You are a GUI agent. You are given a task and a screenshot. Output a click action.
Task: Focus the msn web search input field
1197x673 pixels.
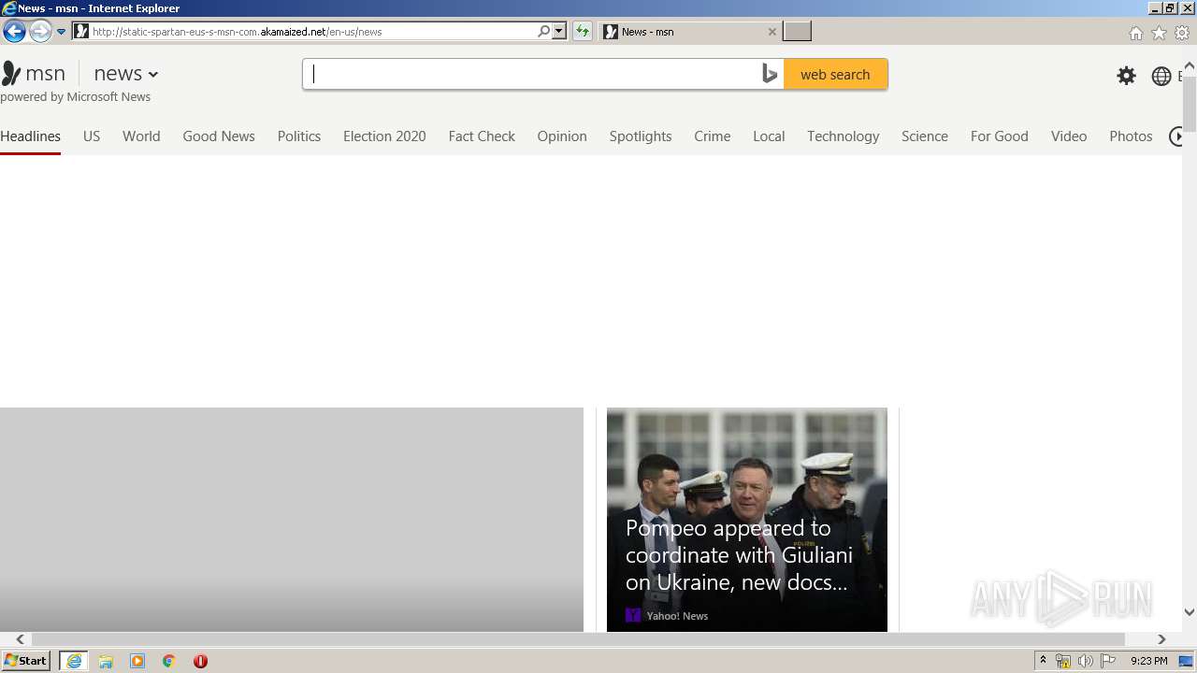click(x=533, y=75)
